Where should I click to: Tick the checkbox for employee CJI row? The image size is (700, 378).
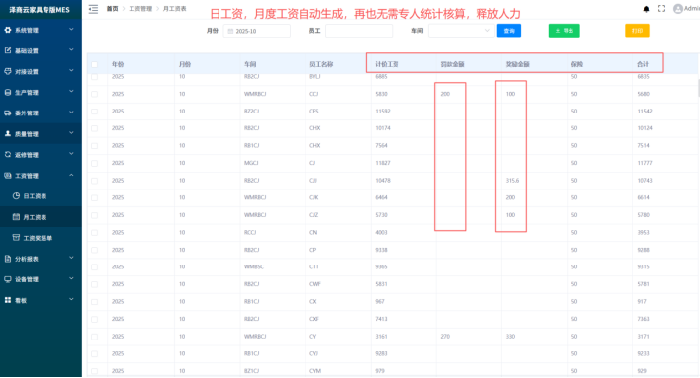tap(94, 181)
